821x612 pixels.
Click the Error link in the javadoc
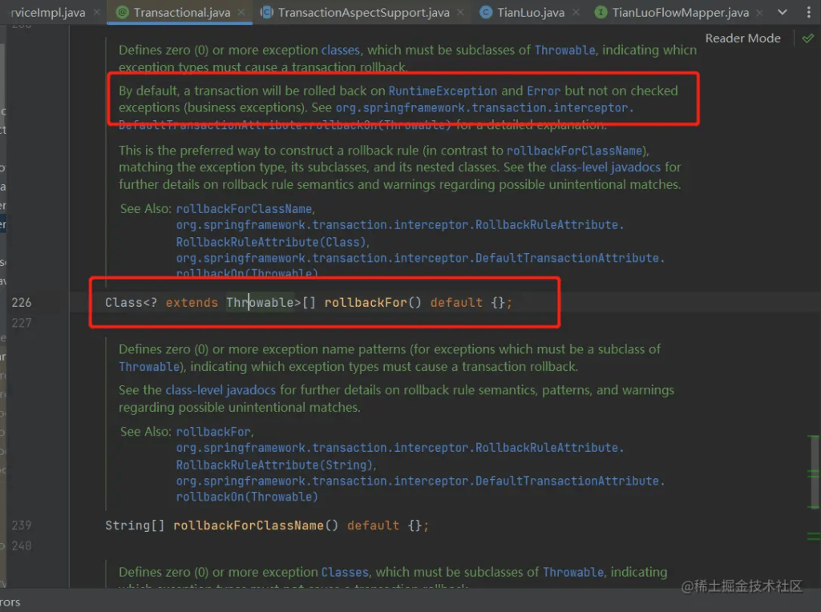[544, 91]
